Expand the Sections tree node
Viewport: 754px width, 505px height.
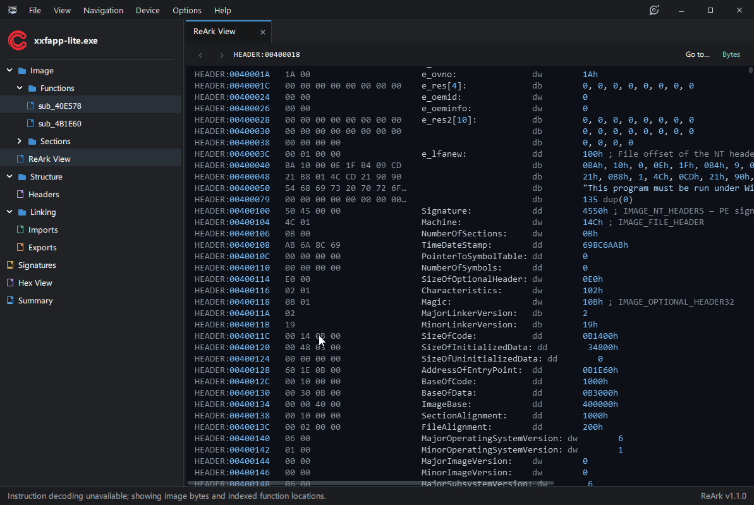click(x=20, y=141)
